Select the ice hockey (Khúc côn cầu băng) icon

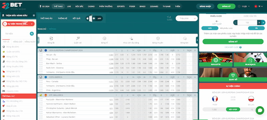click(131, 39)
